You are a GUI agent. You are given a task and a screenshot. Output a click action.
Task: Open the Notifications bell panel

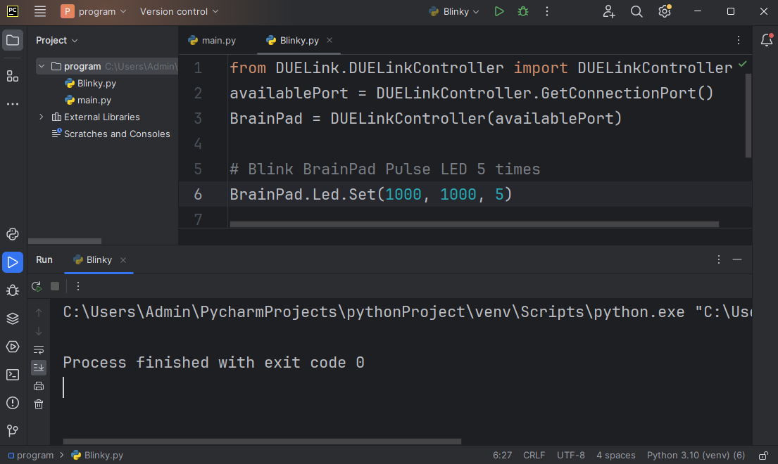click(x=767, y=40)
